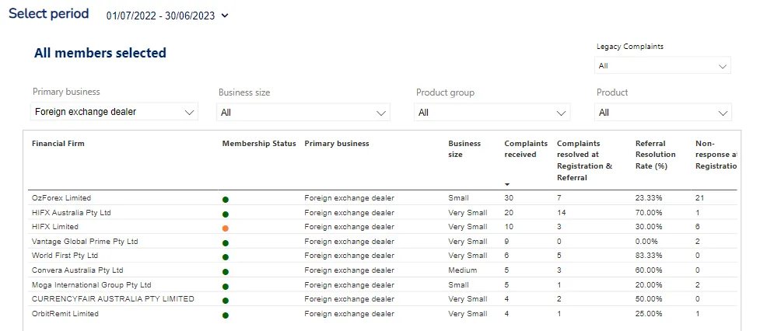Click the sort arrow under Complaints received
The height and width of the screenshot is (331, 760).
(507, 184)
